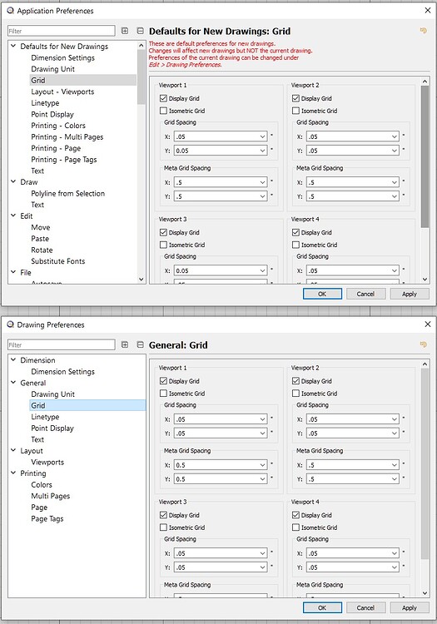Toggle Viewport 2 Isometric Grid in Application Preferences

click(x=295, y=111)
